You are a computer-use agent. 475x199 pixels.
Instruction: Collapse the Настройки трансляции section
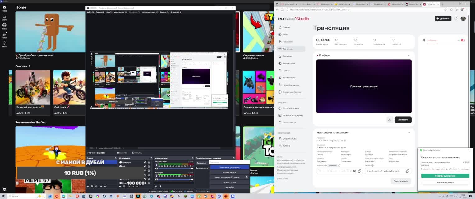(x=409, y=133)
